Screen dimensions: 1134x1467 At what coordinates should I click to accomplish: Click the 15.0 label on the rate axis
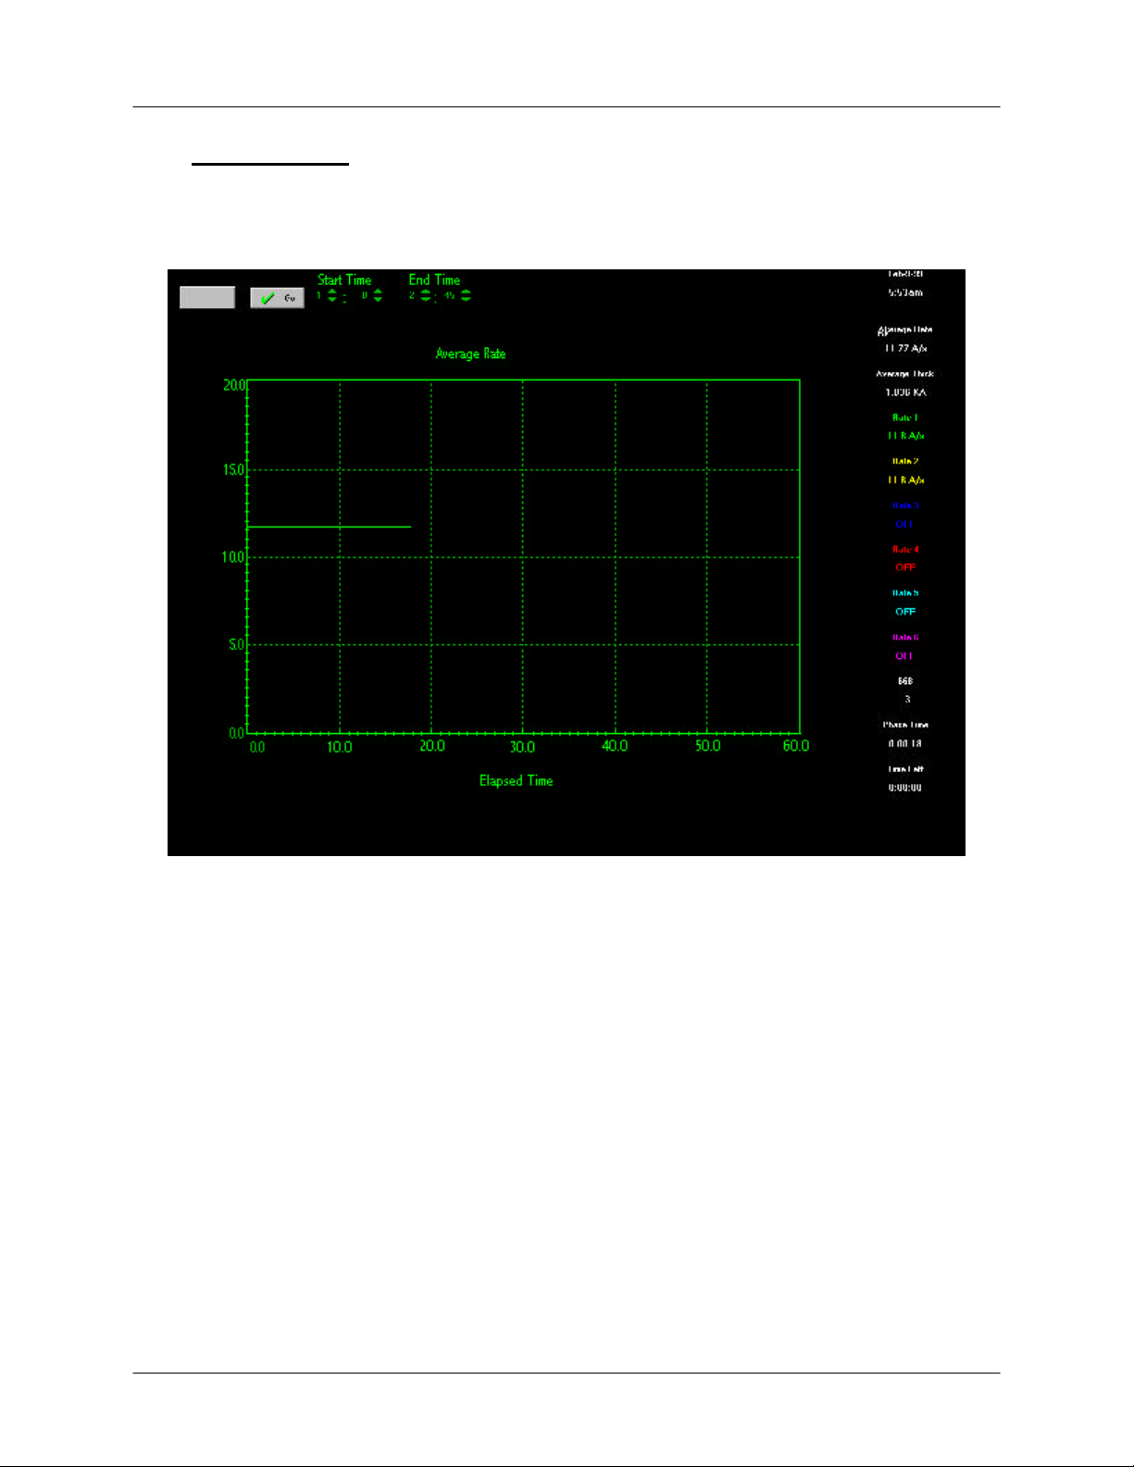233,469
